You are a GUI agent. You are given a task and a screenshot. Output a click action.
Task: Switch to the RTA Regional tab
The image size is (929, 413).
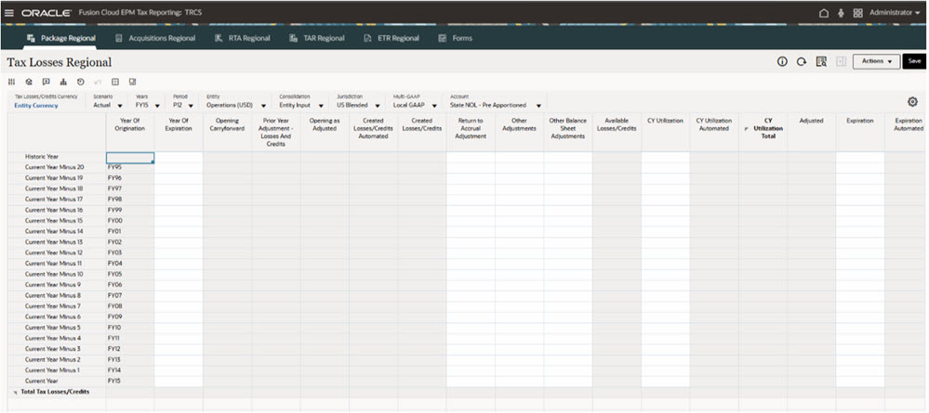[x=243, y=38]
